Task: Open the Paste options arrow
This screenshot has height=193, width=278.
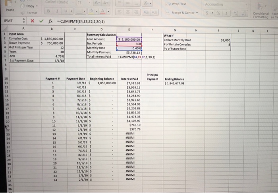Action: [15, 2]
